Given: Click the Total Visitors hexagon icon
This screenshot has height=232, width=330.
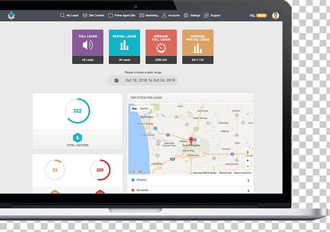Looking at the screenshot, I should 78,137.
